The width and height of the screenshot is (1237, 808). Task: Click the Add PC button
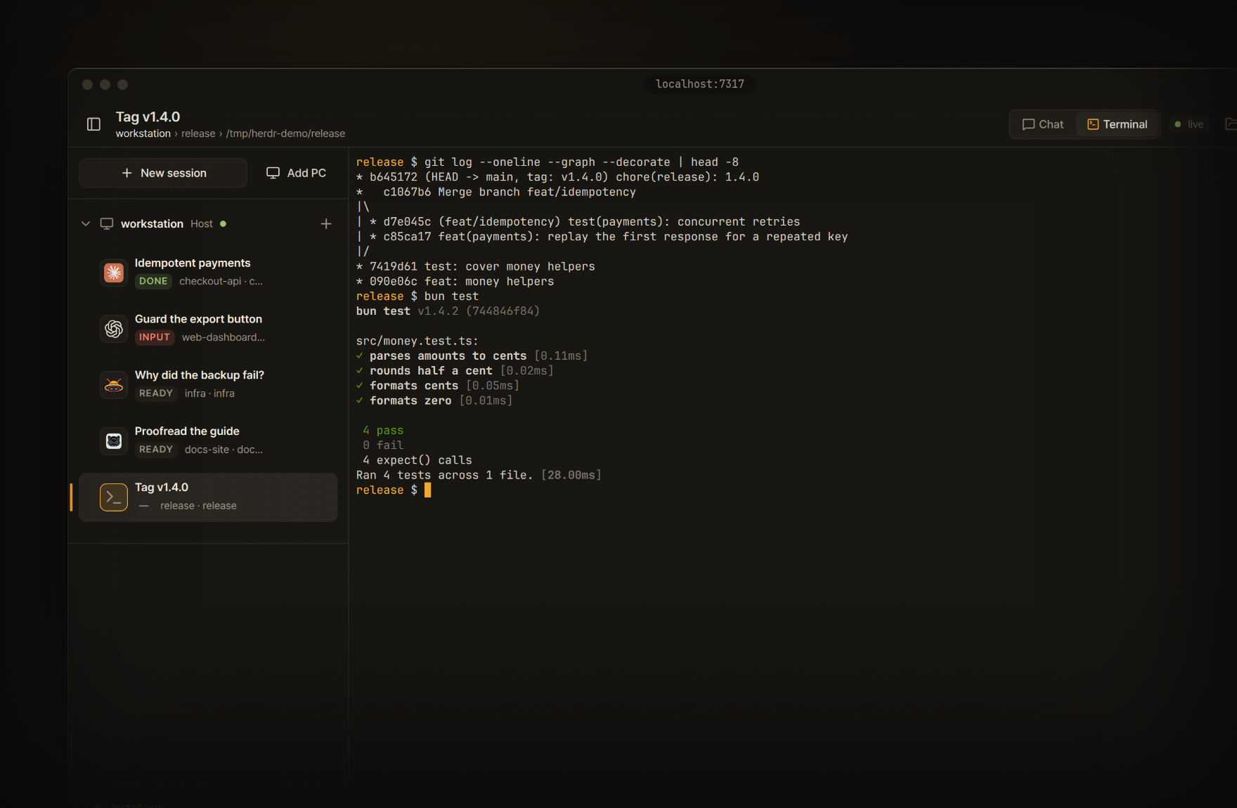click(296, 173)
